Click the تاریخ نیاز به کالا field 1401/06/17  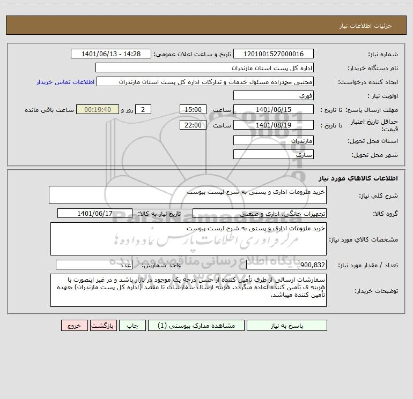(95, 213)
